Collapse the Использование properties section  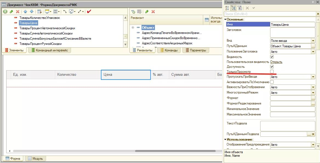click(x=225, y=139)
